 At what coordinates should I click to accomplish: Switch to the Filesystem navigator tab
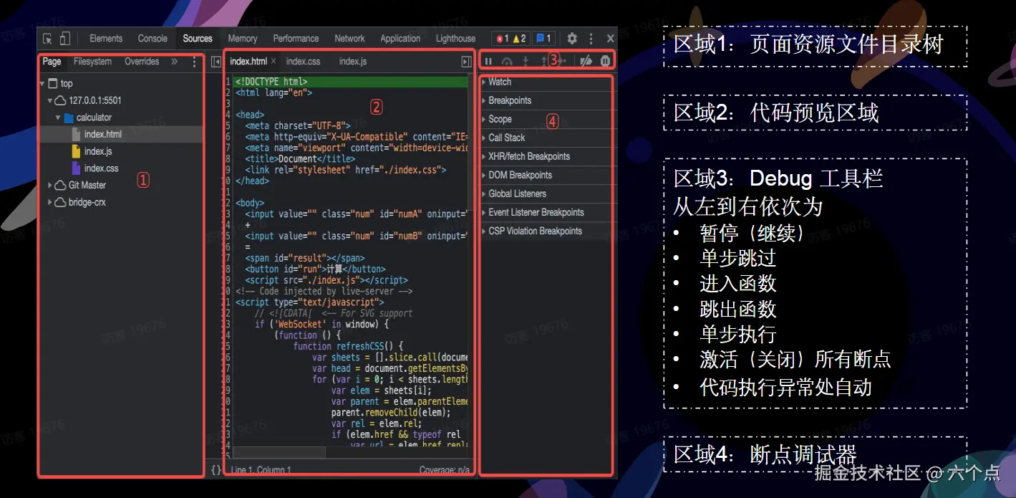tap(92, 62)
